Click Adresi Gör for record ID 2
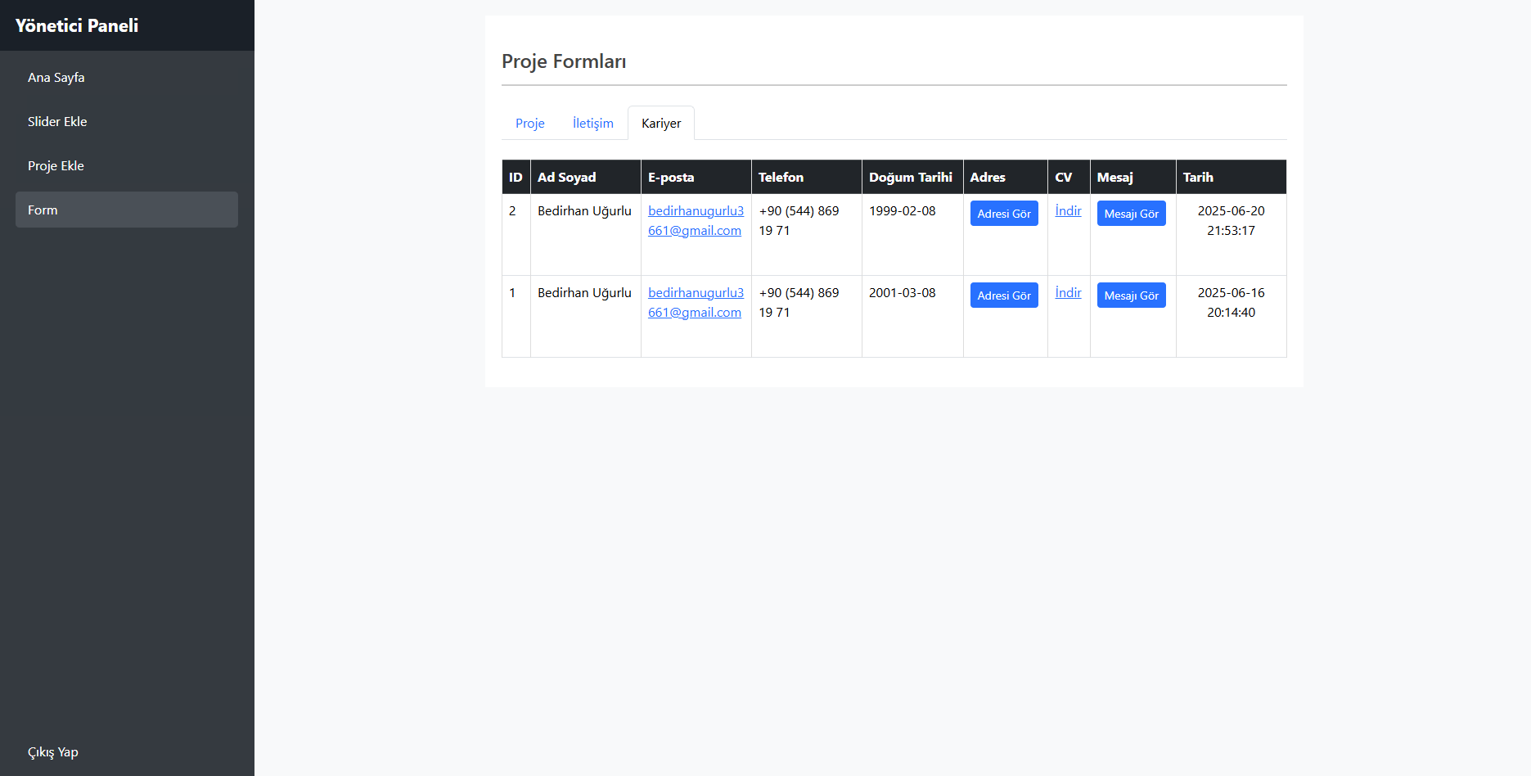Image resolution: width=1531 pixels, height=776 pixels. [1003, 214]
